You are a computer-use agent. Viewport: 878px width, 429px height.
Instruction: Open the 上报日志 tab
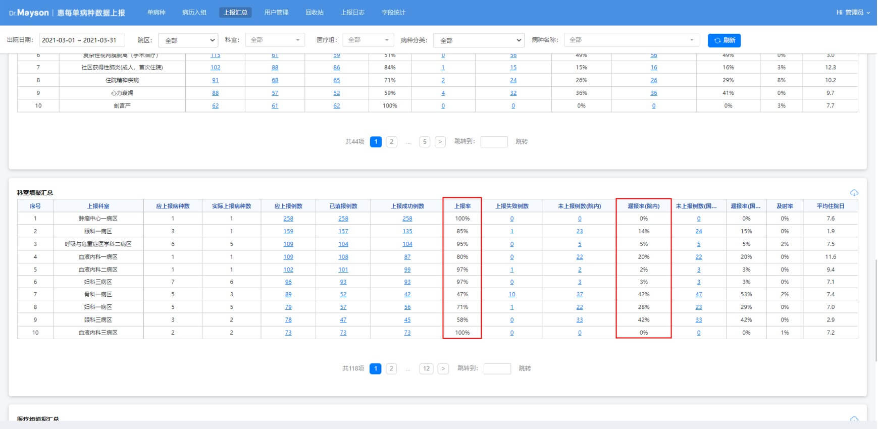(352, 13)
